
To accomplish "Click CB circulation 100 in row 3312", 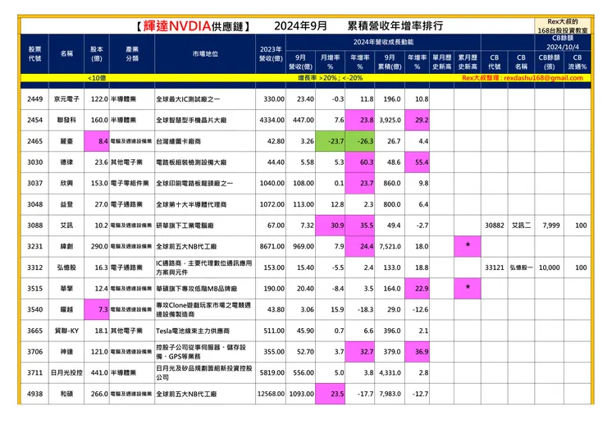I will click(581, 267).
